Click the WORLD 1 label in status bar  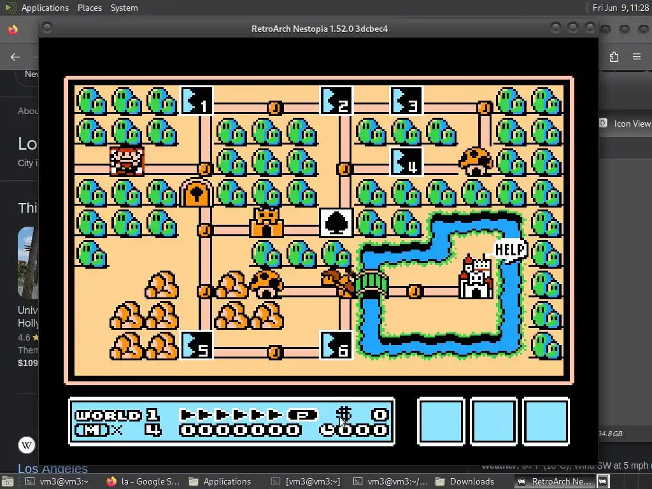[117, 415]
